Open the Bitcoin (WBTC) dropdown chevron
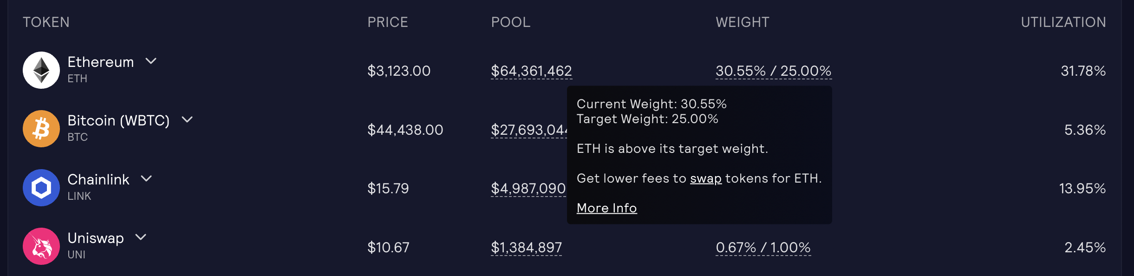 187,119
